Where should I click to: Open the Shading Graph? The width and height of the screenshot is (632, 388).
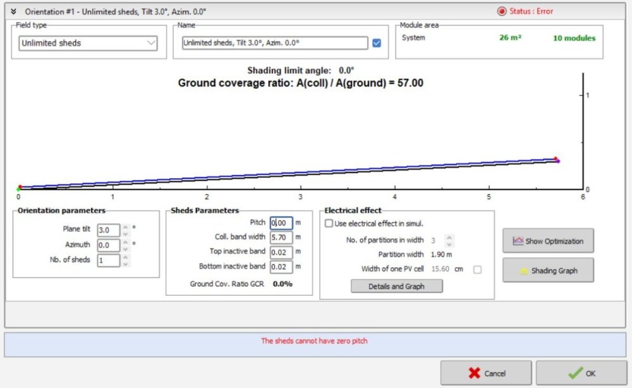point(548,270)
